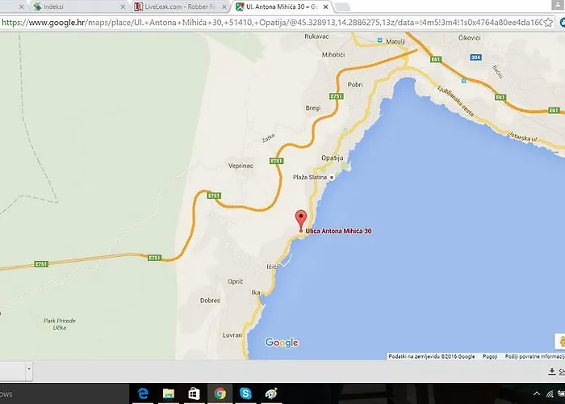Open the Pogoji terms link

489,356
